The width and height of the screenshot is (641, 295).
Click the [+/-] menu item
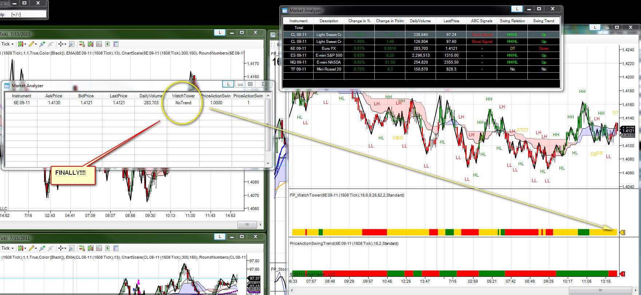click(x=16, y=15)
